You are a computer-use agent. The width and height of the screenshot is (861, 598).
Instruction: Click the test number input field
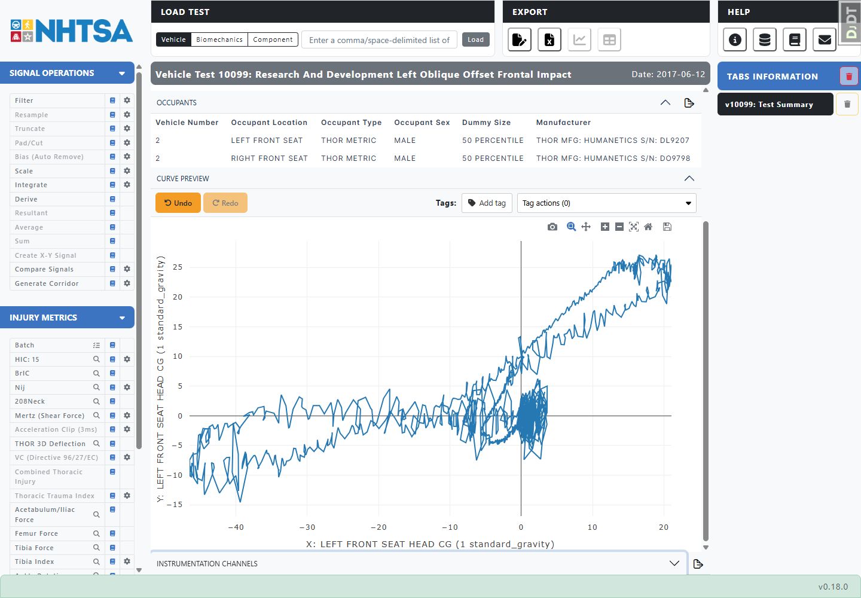pos(380,40)
